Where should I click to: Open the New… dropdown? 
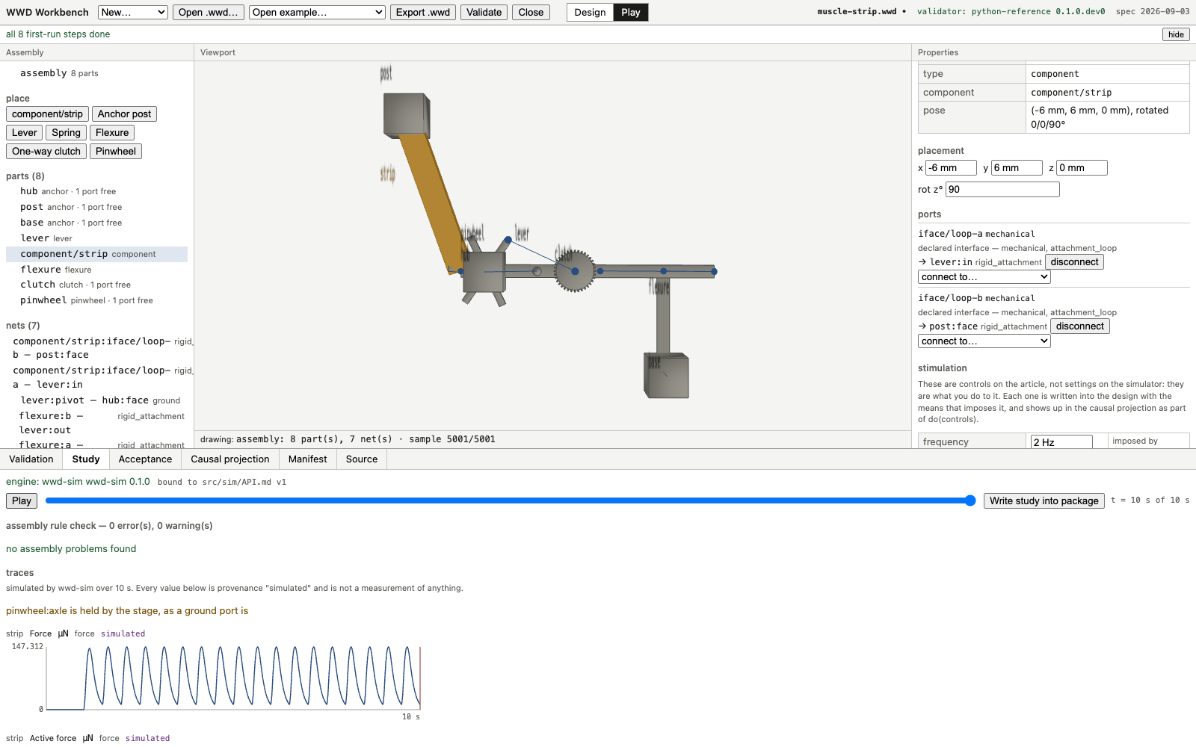tap(133, 12)
